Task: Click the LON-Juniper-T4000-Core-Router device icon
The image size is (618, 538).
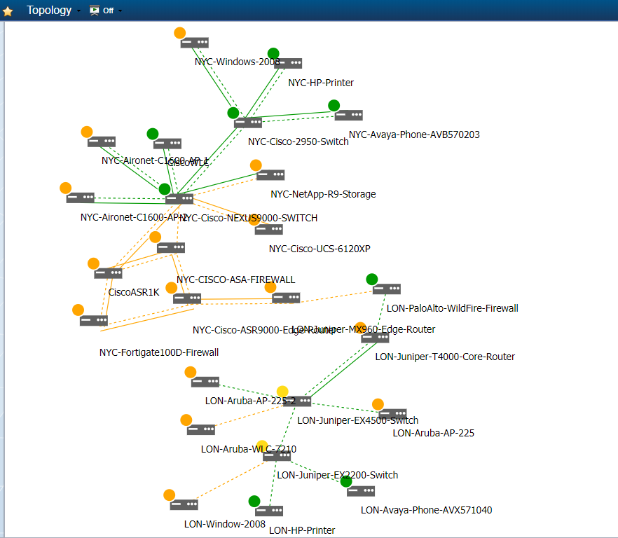Action: tap(376, 338)
